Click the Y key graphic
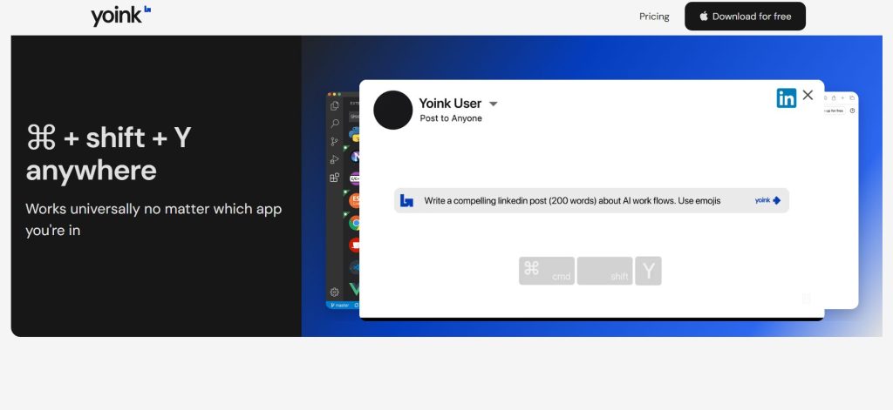Screen dimensions: 893x410 pos(648,271)
